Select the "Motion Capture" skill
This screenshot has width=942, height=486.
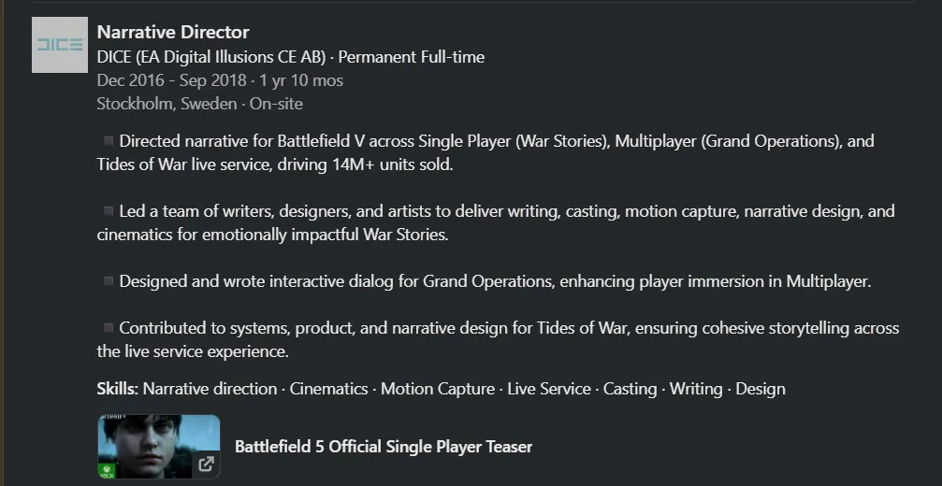(438, 389)
